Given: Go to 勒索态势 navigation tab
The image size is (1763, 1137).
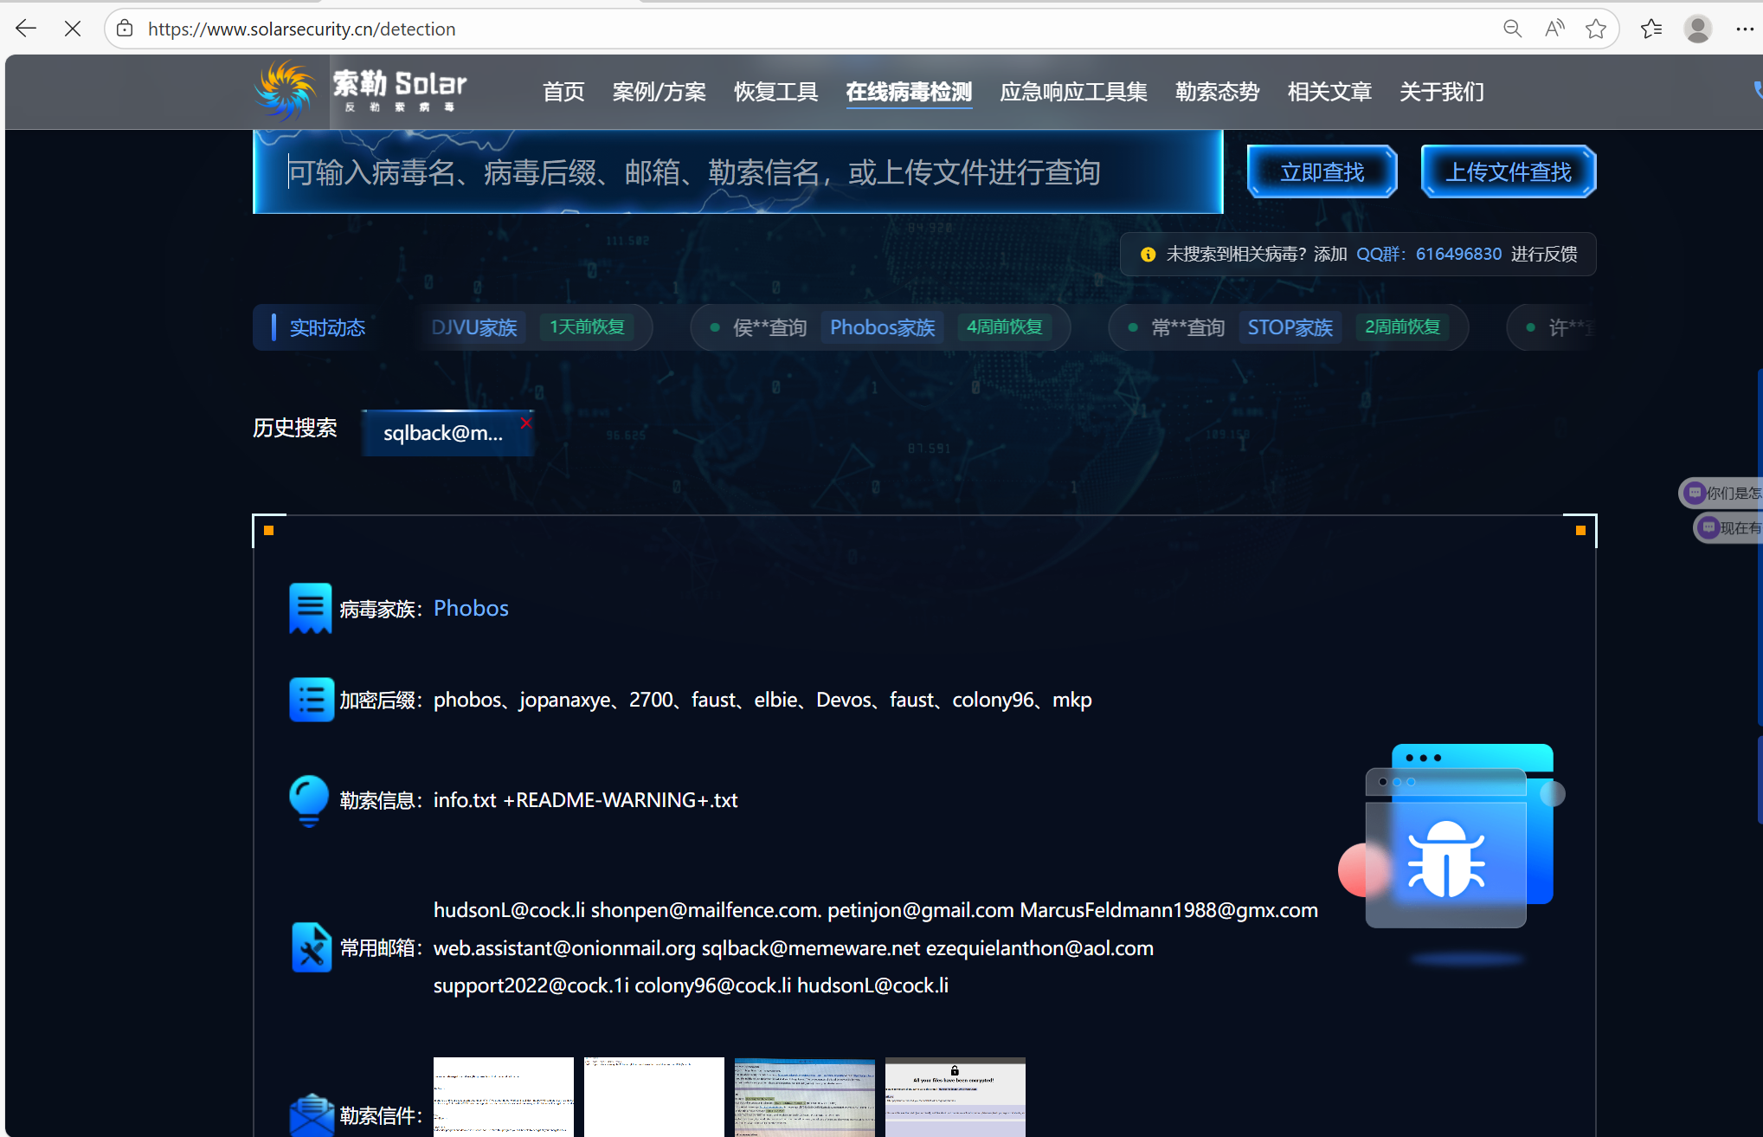Looking at the screenshot, I should point(1217,92).
